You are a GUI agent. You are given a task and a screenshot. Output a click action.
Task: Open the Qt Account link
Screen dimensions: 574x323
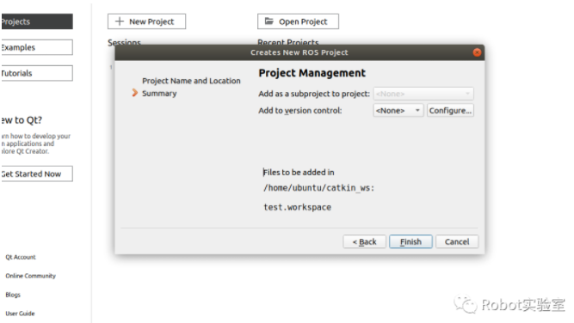[x=21, y=257]
